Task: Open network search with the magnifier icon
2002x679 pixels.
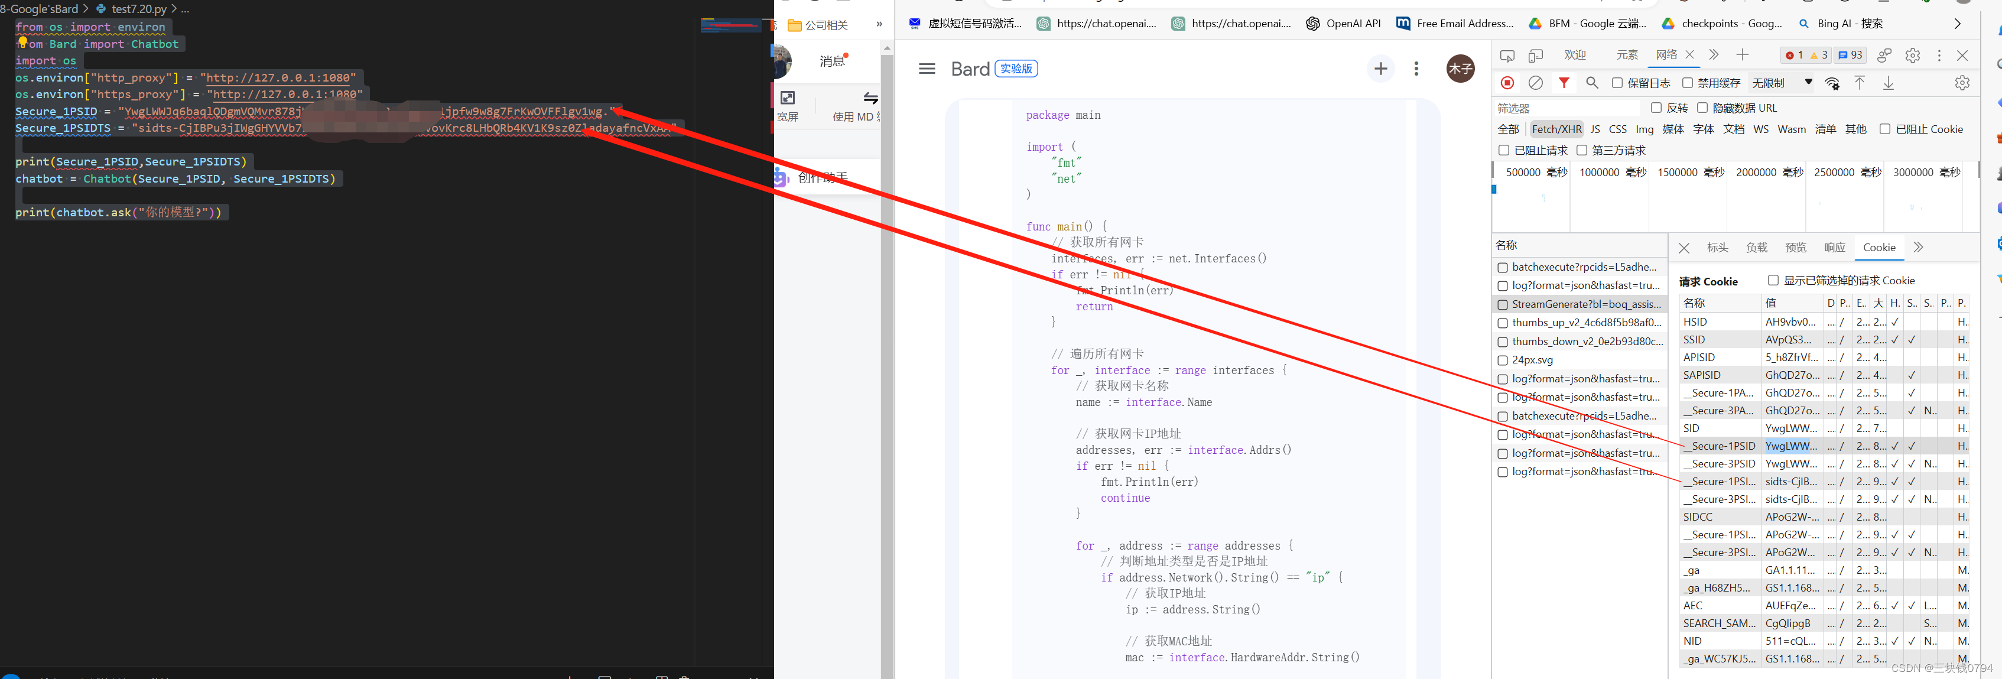Action: (1592, 83)
